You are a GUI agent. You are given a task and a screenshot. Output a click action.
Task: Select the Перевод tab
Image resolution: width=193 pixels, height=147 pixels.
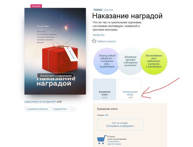click(98, 10)
